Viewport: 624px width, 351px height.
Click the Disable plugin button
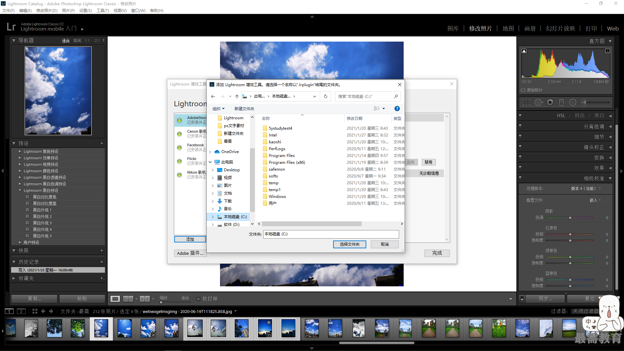point(428,162)
